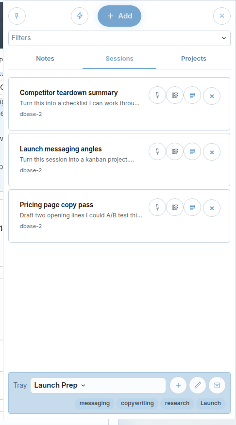This screenshot has width=236, height=425.
Task: Pin the Launch messaging angles session
Action: 157,151
